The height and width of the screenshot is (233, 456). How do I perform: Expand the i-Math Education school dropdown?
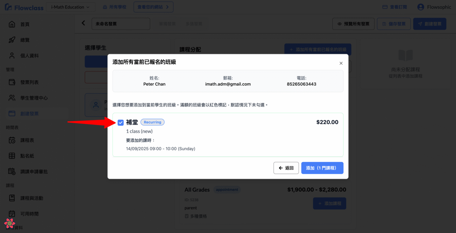coord(71,7)
